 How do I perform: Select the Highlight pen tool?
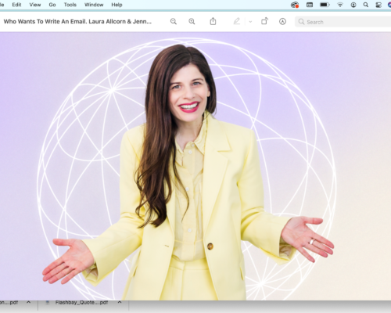[x=237, y=21]
